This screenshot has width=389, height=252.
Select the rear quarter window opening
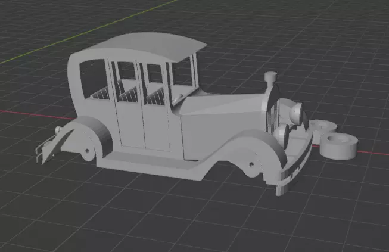click(94, 79)
